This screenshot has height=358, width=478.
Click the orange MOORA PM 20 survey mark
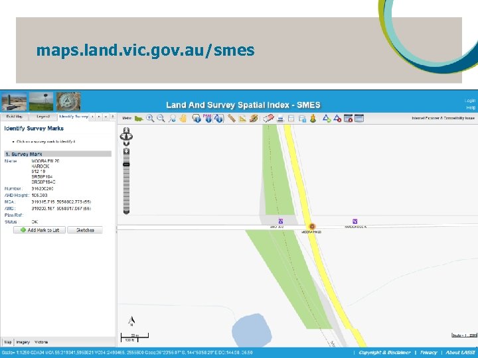point(312,227)
